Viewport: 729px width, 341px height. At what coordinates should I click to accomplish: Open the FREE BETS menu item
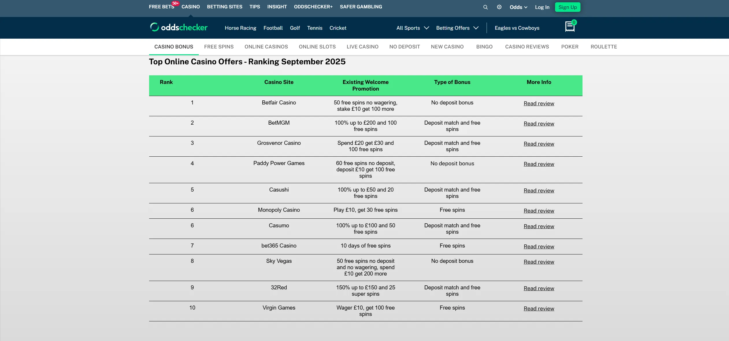162,7
